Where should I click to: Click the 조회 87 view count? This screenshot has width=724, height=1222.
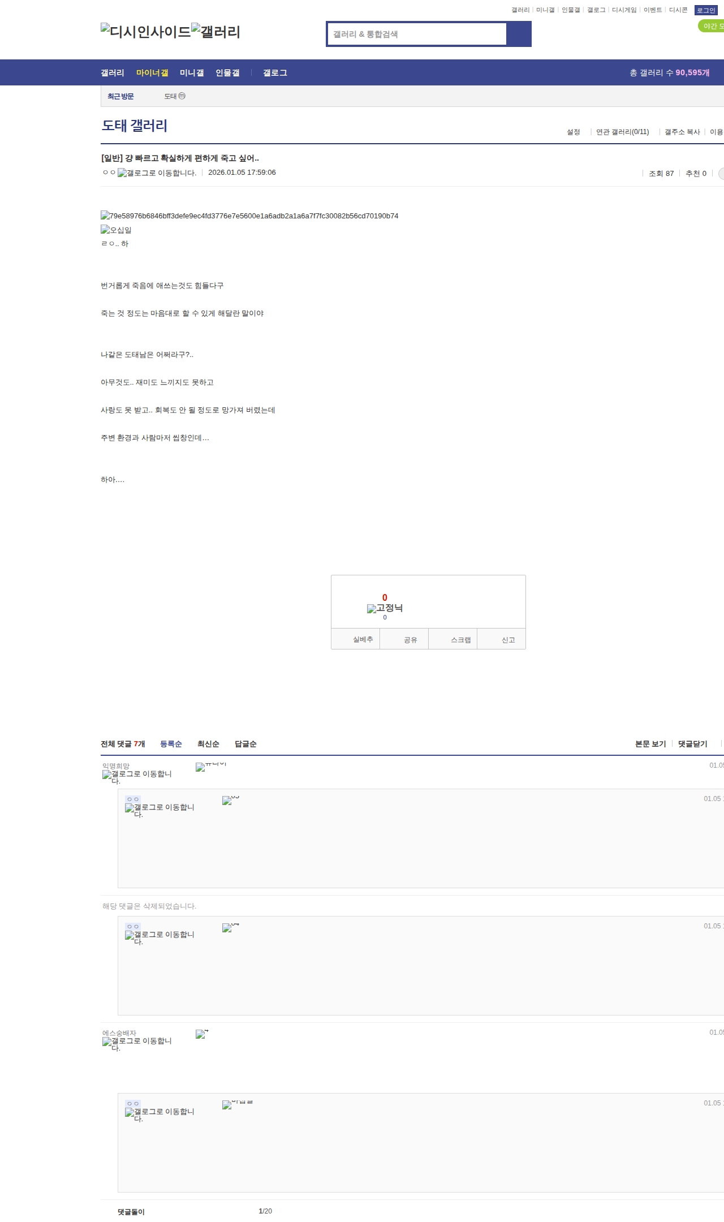pyautogui.click(x=661, y=174)
